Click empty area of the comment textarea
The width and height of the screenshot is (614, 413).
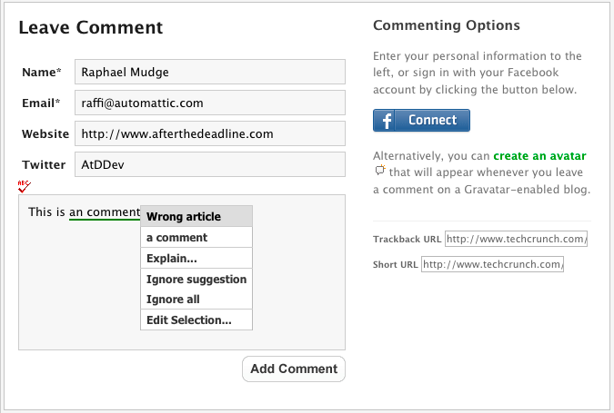[82, 300]
